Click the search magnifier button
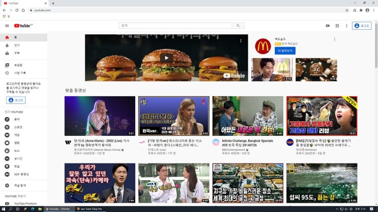Screen dimensions: 378x212 [x=238, y=26]
